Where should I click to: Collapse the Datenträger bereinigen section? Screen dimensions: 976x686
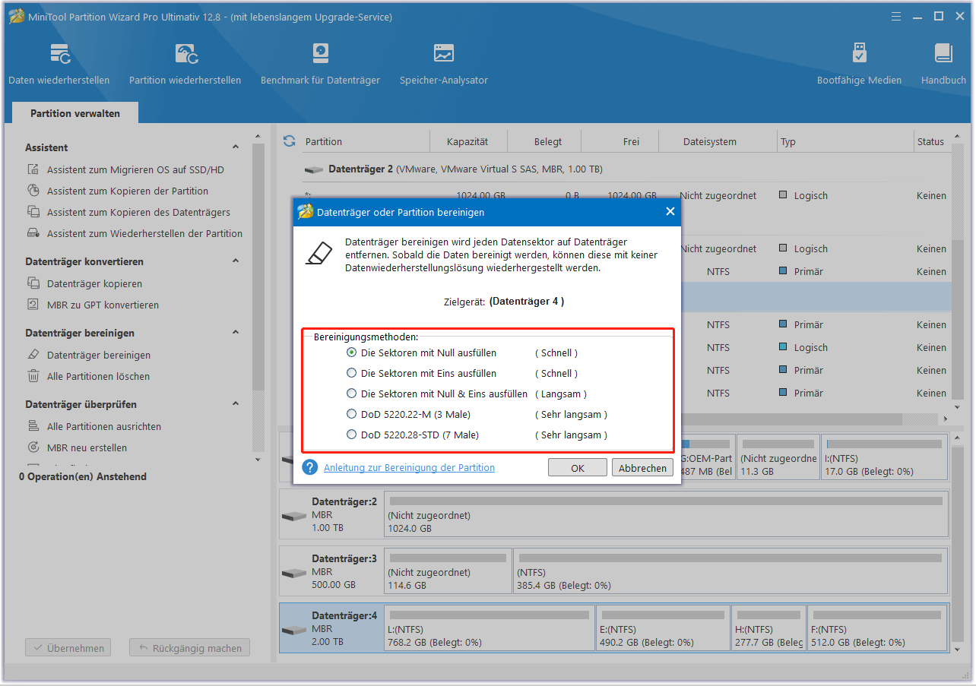236,332
